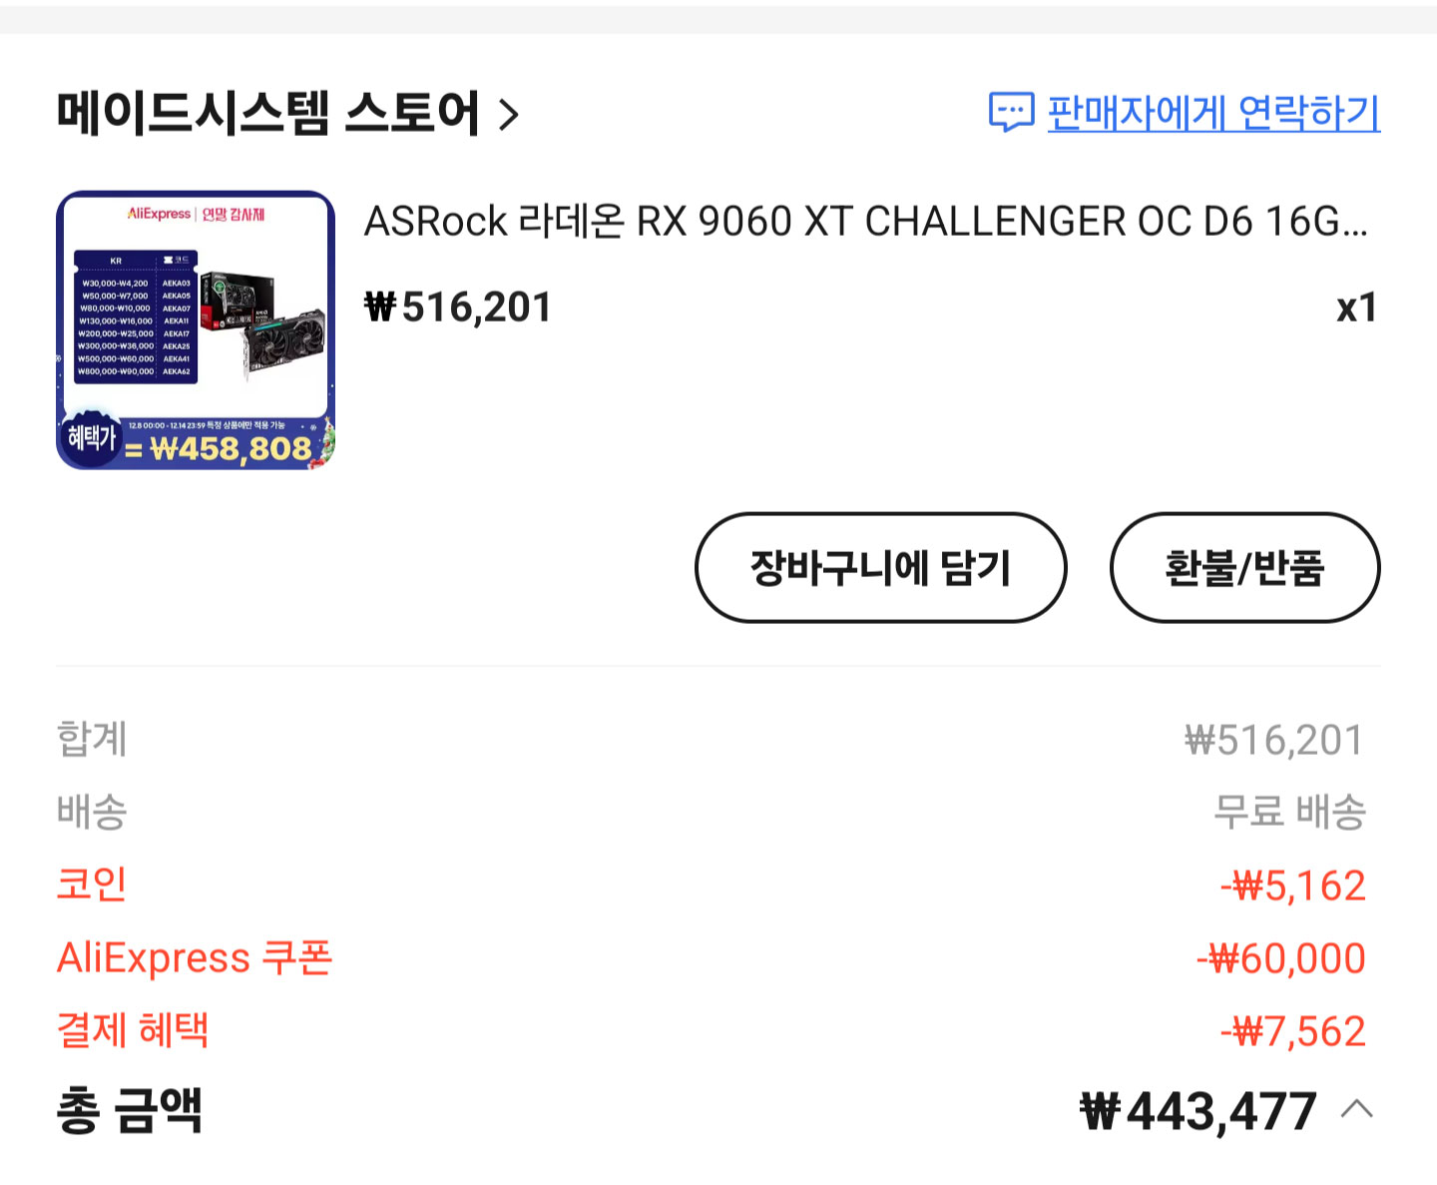1437x1185 pixels.
Task: Click the 장바구니에 담기 button
Action: click(881, 568)
